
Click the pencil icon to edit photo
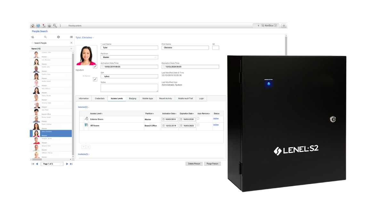[x=95, y=66]
